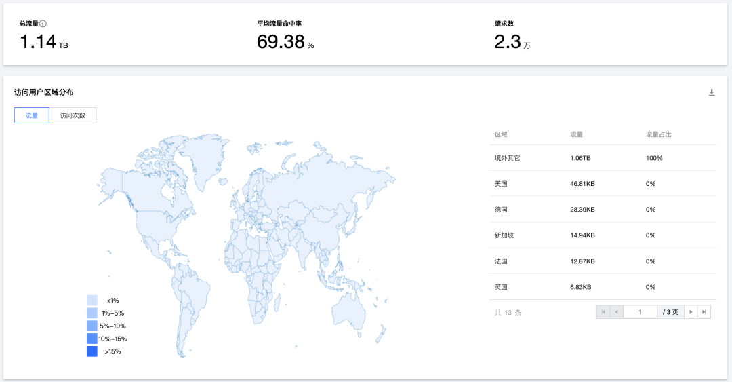Click the info icon beside 总流量
The image size is (732, 382).
click(x=43, y=24)
